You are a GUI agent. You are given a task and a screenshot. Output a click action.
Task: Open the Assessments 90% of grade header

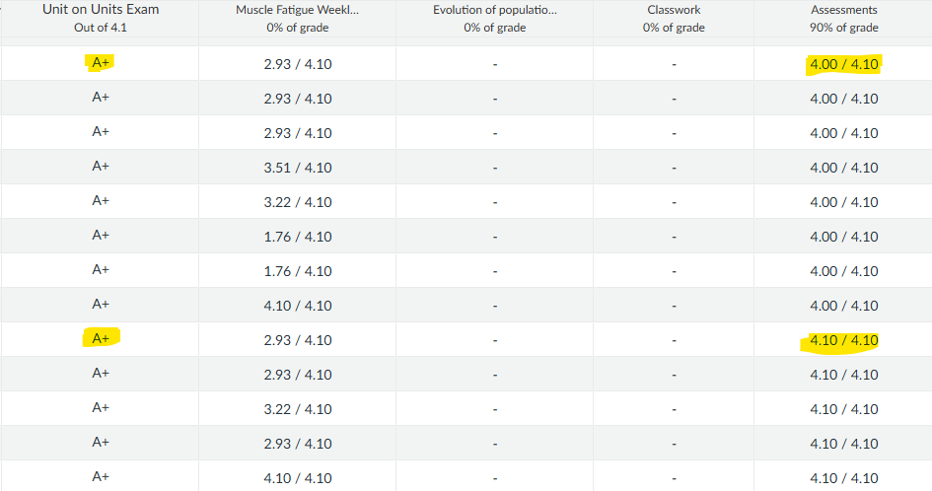(843, 19)
